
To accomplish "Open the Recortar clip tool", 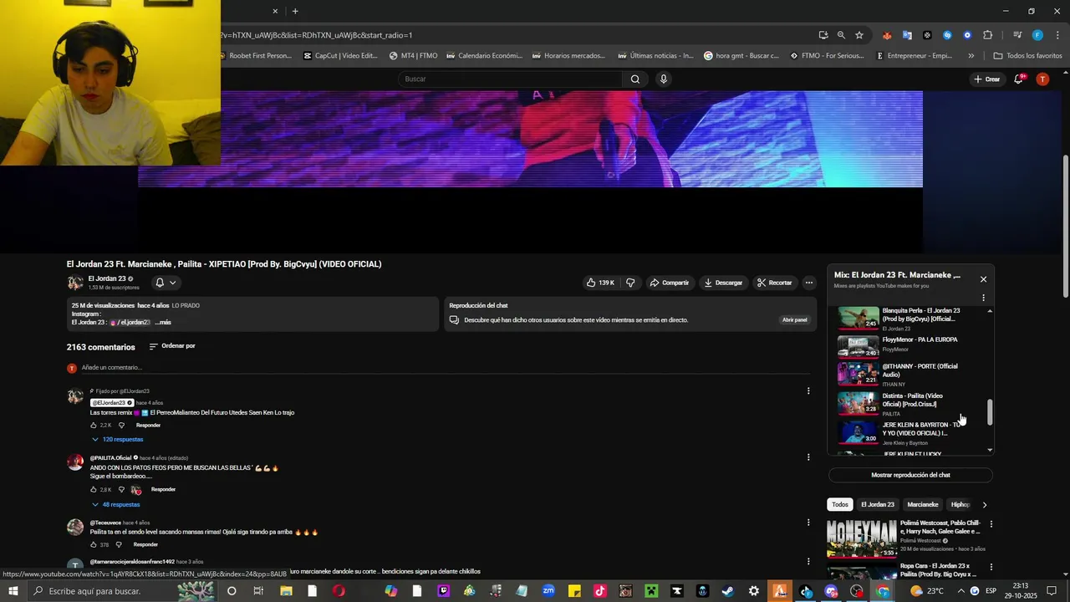I will 774,283.
